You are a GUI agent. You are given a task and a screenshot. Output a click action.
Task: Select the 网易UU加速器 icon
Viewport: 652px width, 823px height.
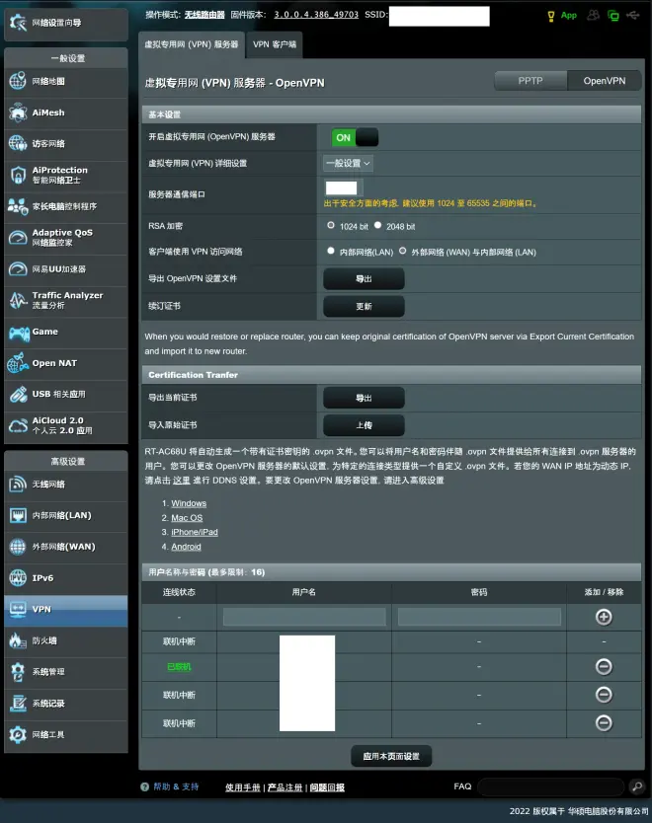18,268
